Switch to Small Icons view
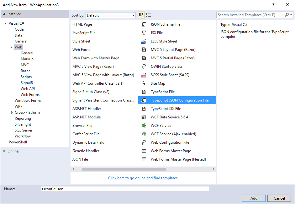The height and width of the screenshot is (204, 295). pyautogui.click(x=149, y=15)
